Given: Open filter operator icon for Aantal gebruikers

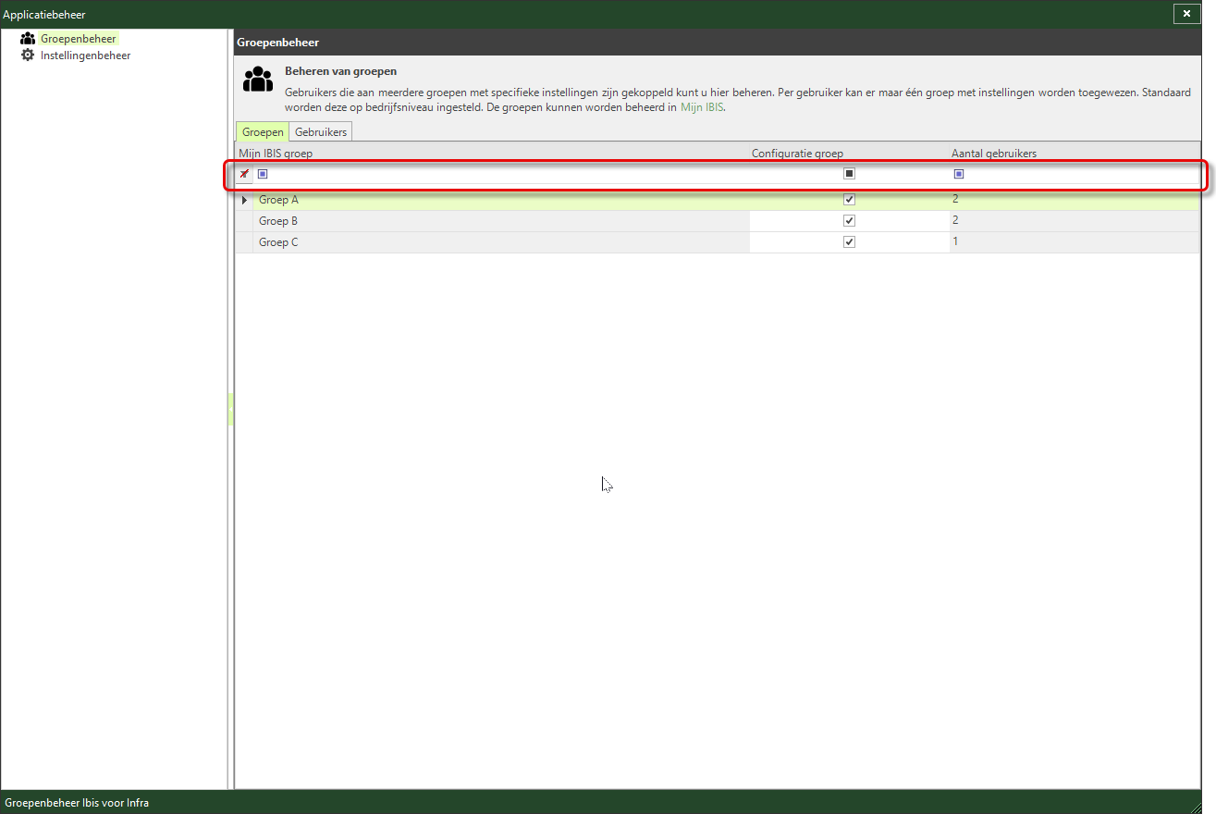Looking at the screenshot, I should (959, 174).
